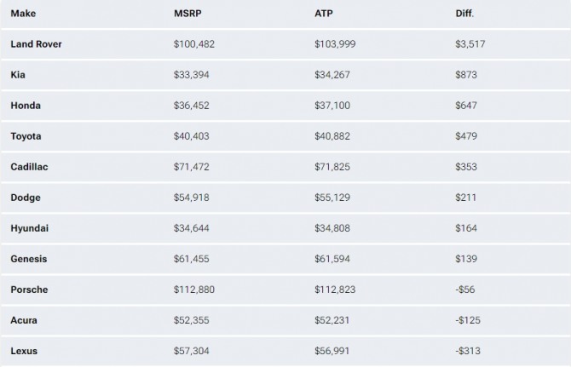The height and width of the screenshot is (367, 571).
Task: Select Kia difference value $873
Action: pos(466,75)
